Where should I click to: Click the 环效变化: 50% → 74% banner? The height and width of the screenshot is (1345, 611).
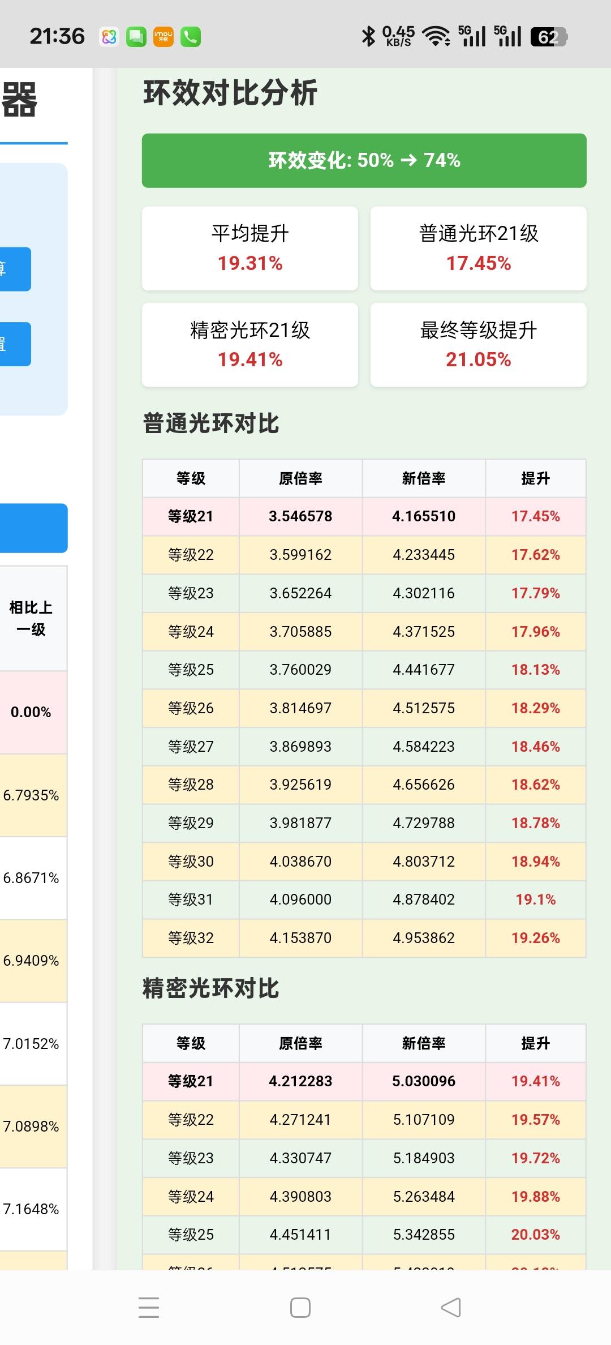point(364,161)
